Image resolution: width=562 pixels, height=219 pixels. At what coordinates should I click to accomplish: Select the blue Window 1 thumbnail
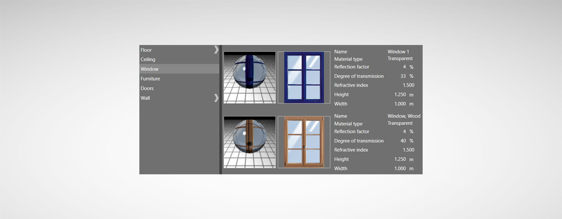[304, 77]
